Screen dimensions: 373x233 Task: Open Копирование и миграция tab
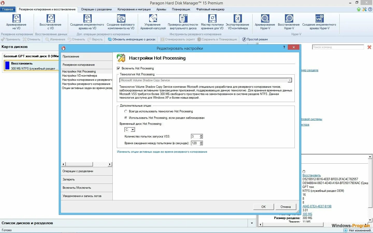(134, 9)
